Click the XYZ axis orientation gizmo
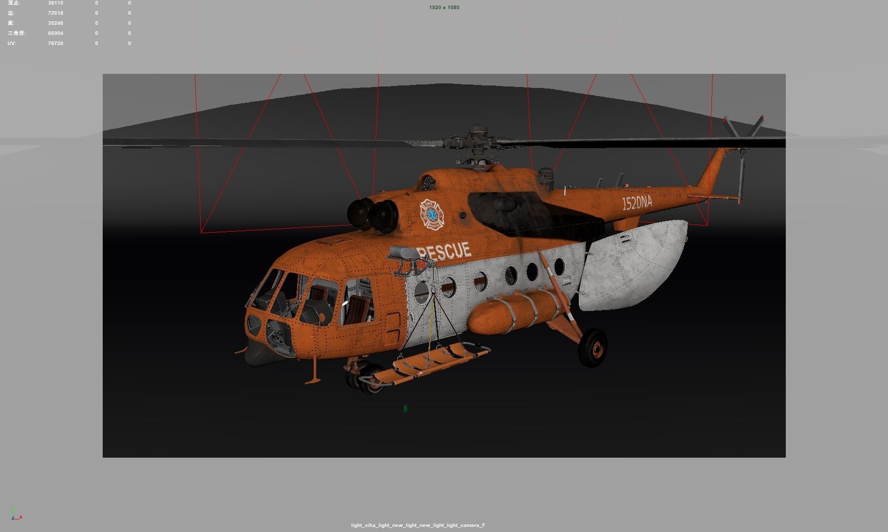The image size is (888, 532). click(16, 514)
